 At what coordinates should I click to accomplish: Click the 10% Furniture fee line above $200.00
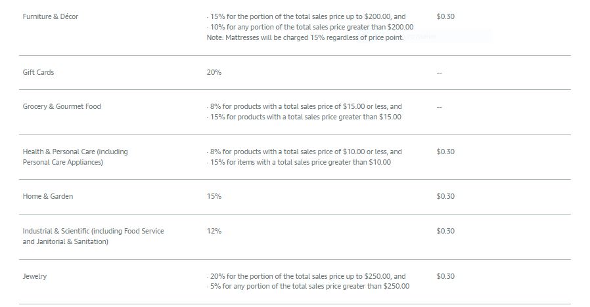[310, 27]
